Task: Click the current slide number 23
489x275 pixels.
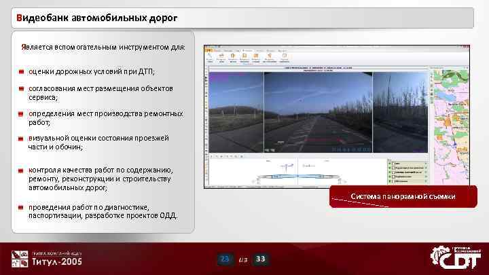Action: coord(225,259)
